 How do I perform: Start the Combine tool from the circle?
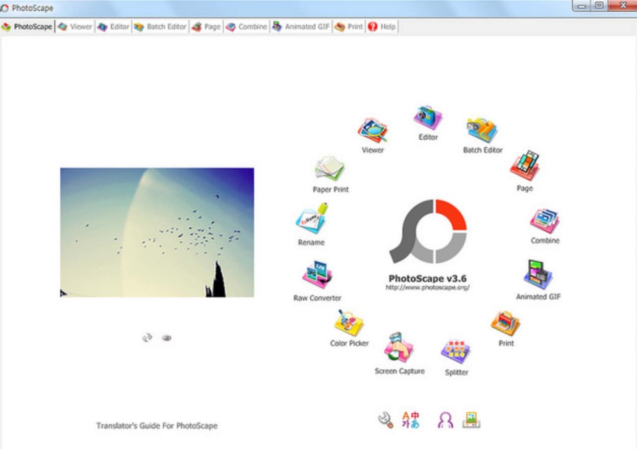[x=544, y=221]
